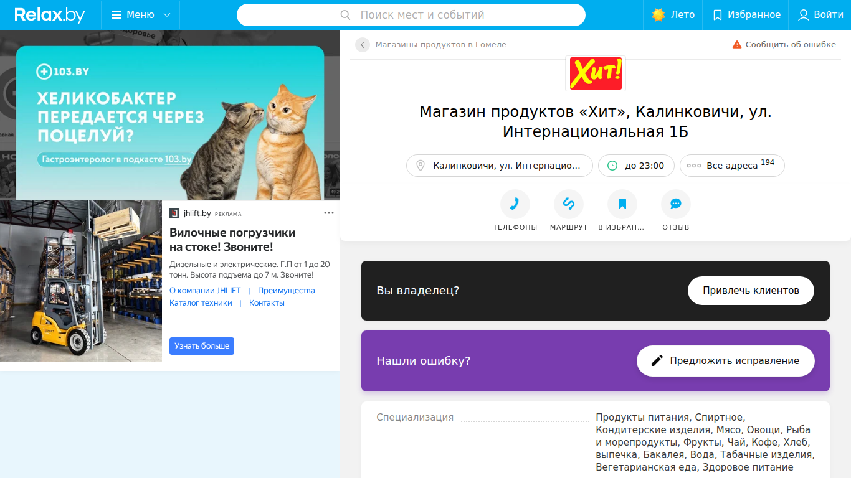Image resolution: width=851 pixels, height=478 pixels.
Task: Click the Магазин продуктов «Хит» title
Action: pos(596,122)
